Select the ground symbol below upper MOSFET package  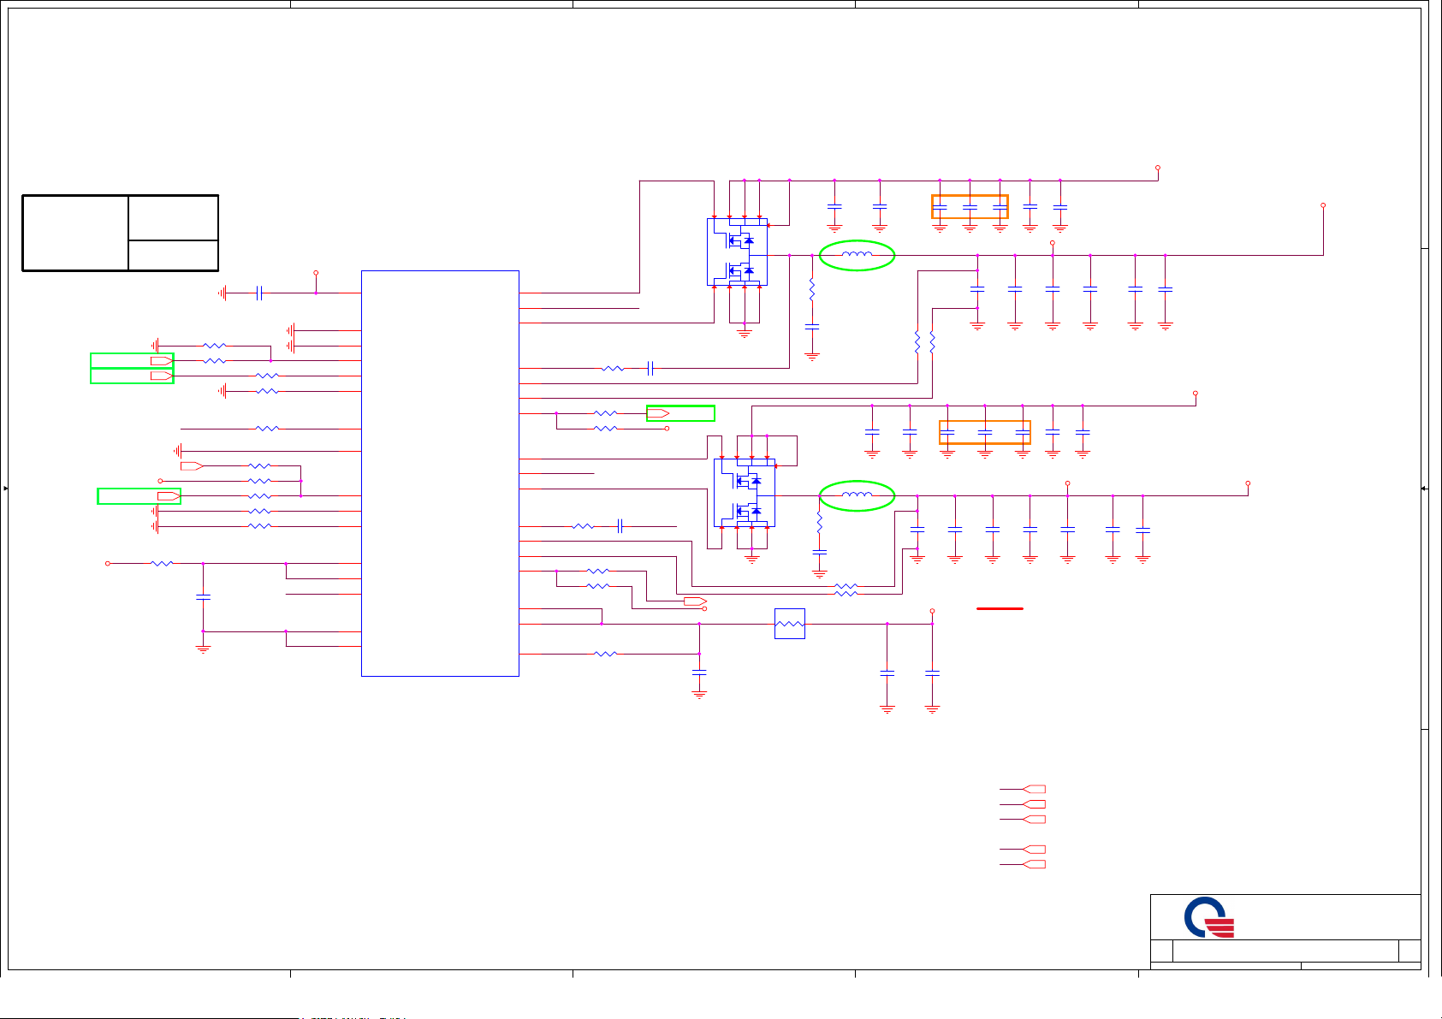[745, 333]
